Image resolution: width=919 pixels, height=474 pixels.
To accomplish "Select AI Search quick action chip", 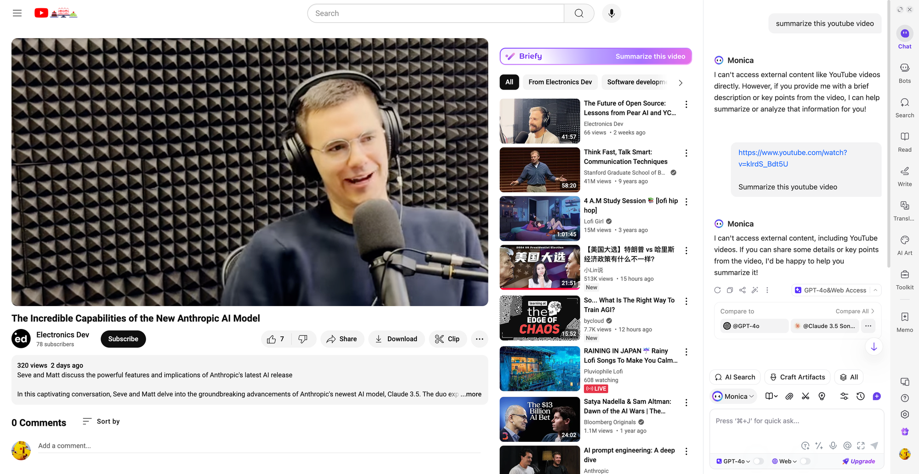I will (x=735, y=377).
